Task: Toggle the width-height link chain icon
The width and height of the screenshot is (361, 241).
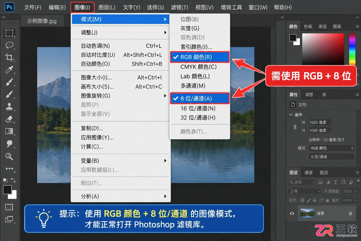Action: pyautogui.click(x=295, y=127)
